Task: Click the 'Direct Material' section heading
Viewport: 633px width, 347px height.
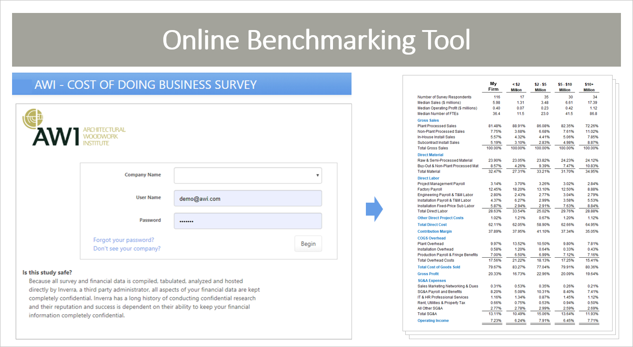Action: (430, 155)
